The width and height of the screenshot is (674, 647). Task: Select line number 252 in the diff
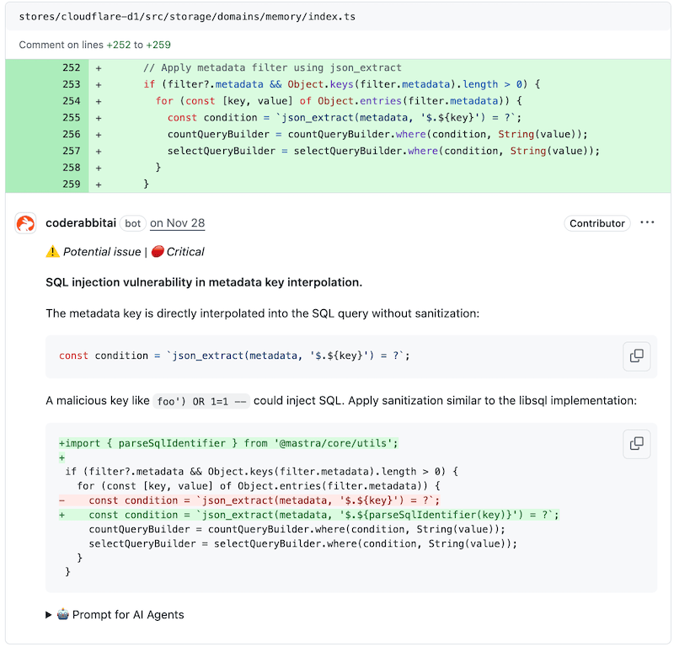pyautogui.click(x=71, y=67)
